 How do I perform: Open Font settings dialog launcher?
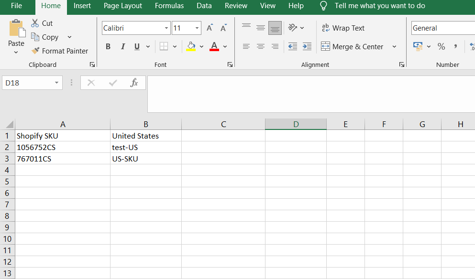pos(230,64)
